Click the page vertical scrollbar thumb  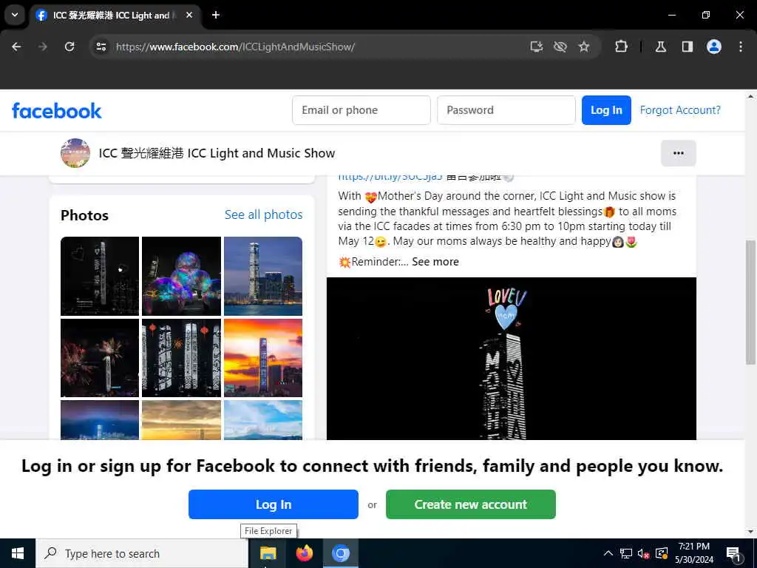coord(750,302)
